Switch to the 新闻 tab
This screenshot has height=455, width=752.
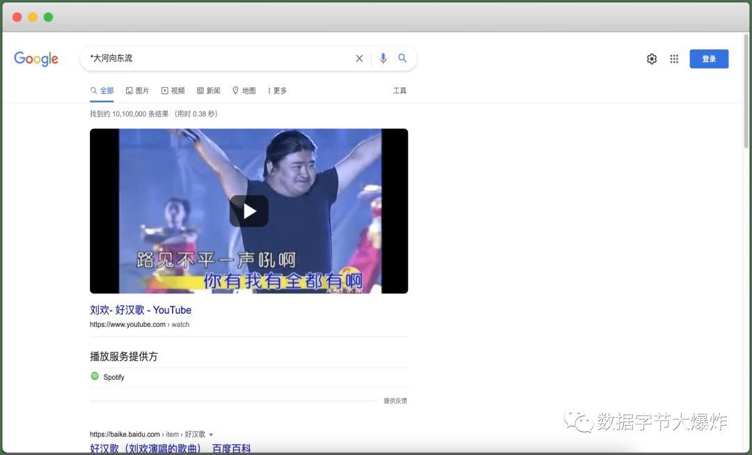click(x=208, y=91)
